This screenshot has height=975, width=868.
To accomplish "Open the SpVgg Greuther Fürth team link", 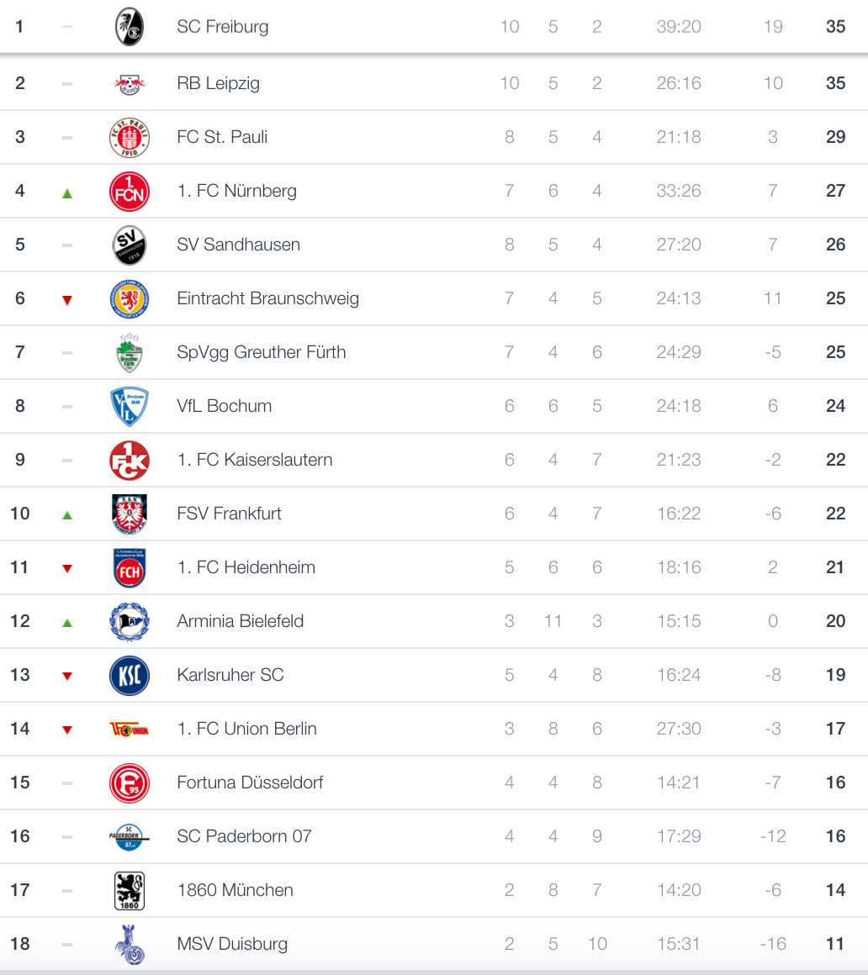I will [262, 352].
